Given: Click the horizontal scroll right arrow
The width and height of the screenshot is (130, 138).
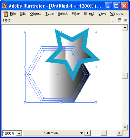Looking at the screenshot, I should click(119, 133).
